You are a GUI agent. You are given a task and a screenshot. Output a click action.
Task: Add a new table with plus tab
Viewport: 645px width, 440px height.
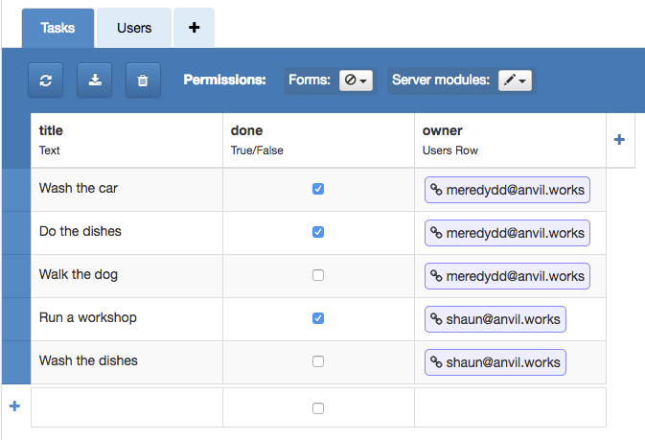pos(194,28)
